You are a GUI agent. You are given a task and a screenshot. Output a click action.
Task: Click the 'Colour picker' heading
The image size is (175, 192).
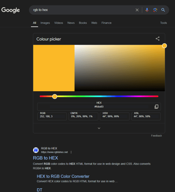(49, 39)
